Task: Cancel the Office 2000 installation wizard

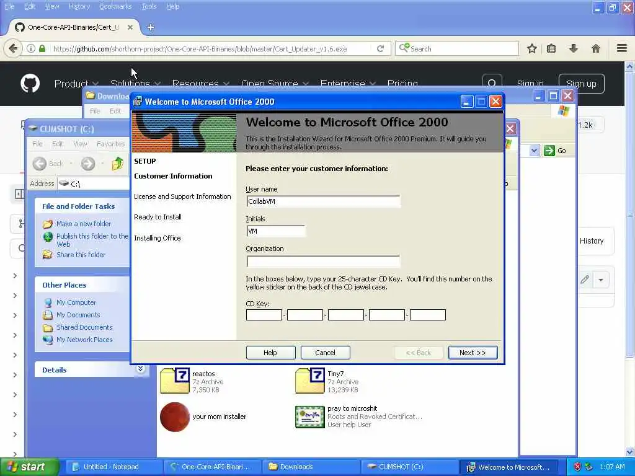Action: click(x=325, y=353)
